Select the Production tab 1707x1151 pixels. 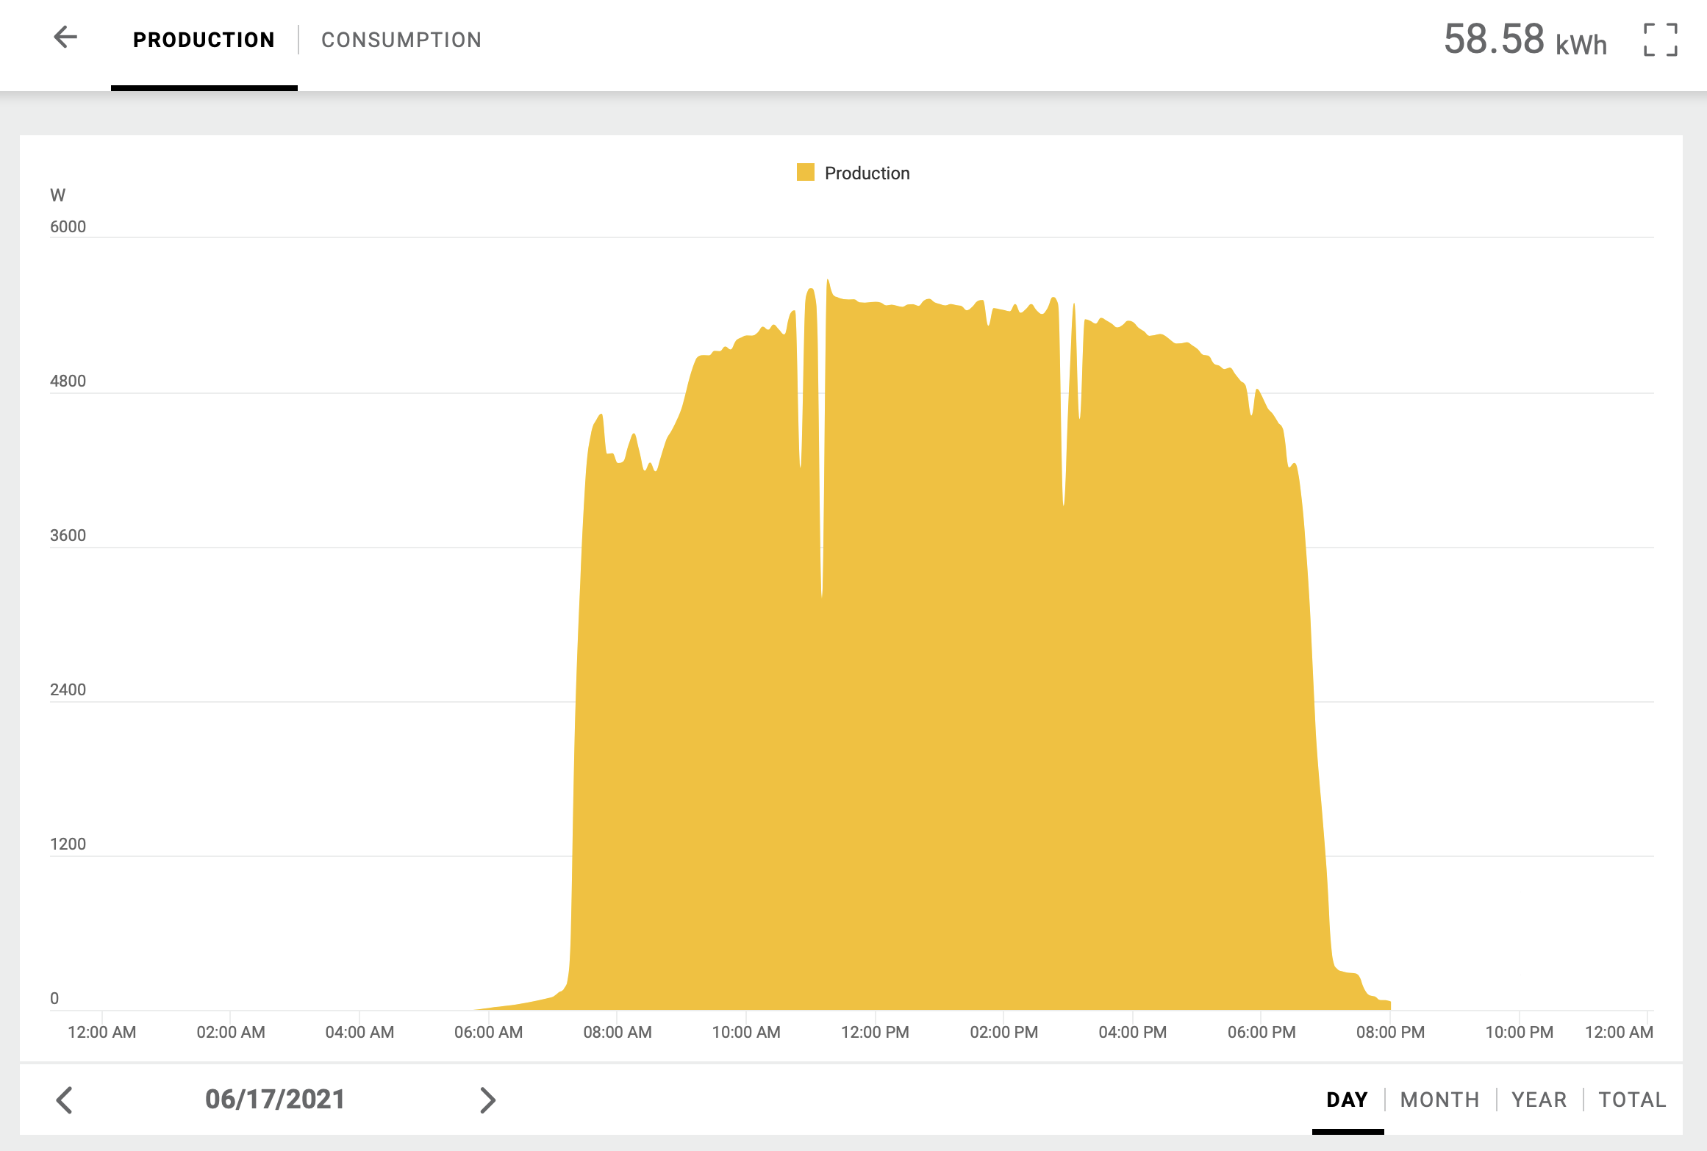(204, 40)
